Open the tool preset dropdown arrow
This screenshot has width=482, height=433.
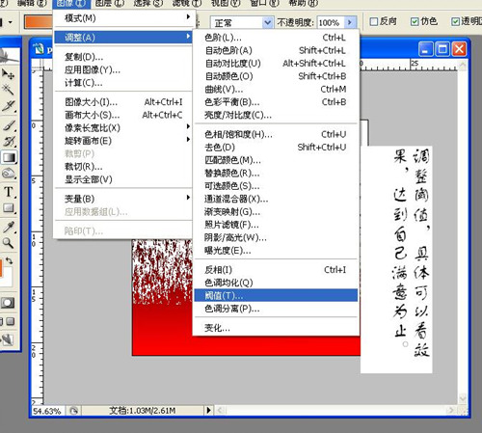coord(11,22)
